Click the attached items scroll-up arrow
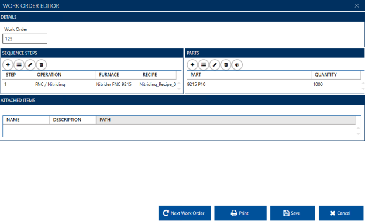365x221 pixels. point(358,128)
